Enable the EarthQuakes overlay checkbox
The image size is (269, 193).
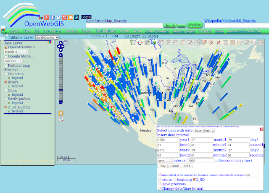tap(5, 99)
